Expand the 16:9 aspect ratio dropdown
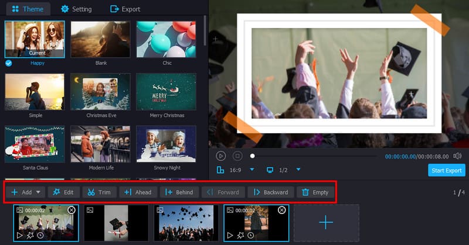The image size is (469, 245). tap(252, 170)
